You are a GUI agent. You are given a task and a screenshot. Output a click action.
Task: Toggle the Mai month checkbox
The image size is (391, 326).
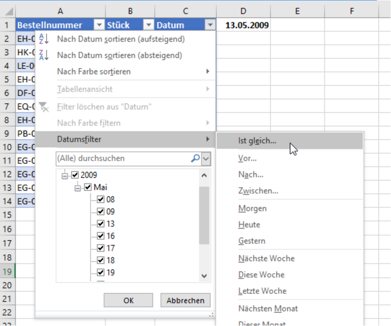pyautogui.click(x=88, y=187)
